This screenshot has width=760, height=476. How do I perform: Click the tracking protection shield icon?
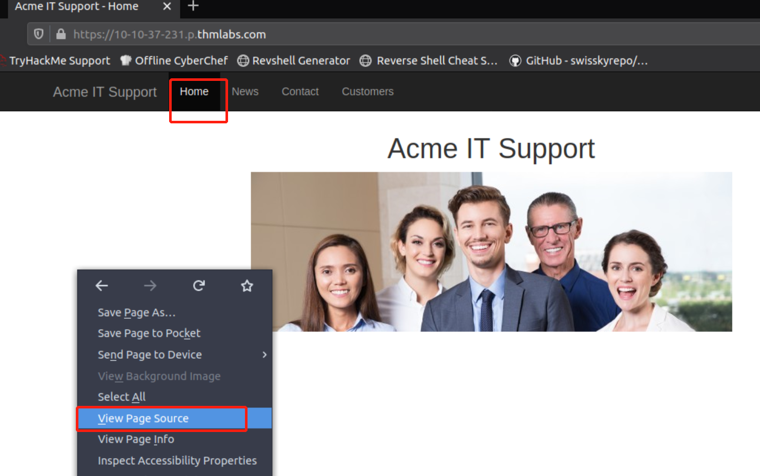pos(38,34)
